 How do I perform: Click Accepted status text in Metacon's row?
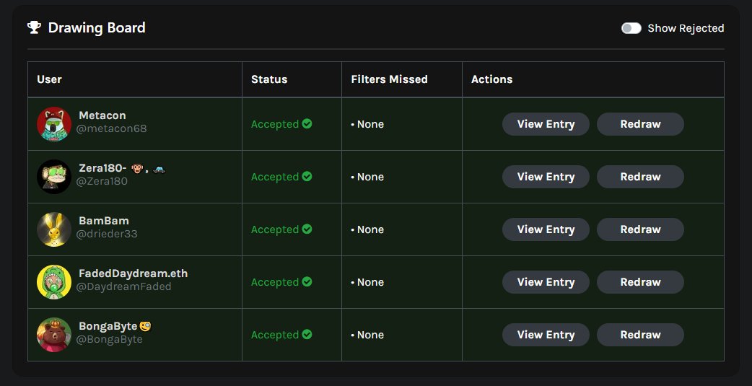tap(275, 124)
